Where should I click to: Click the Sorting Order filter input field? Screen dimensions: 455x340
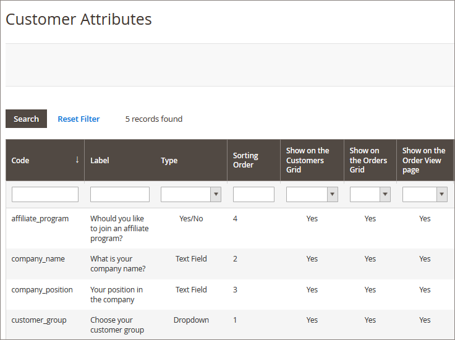(x=253, y=195)
